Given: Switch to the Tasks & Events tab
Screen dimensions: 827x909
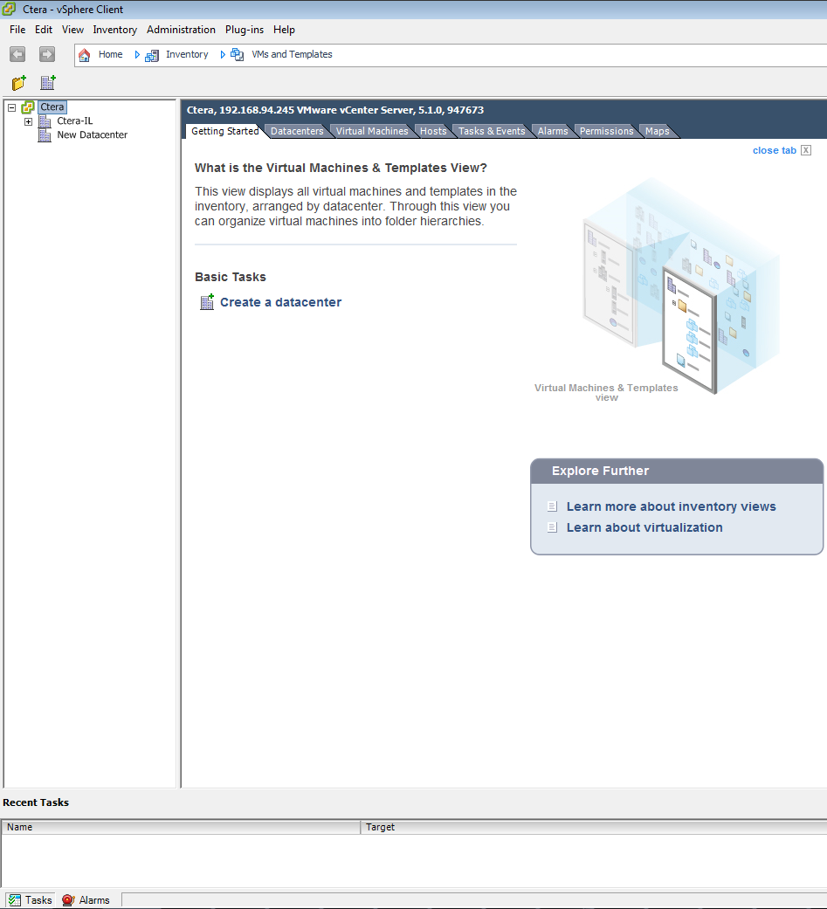Looking at the screenshot, I should 492,131.
